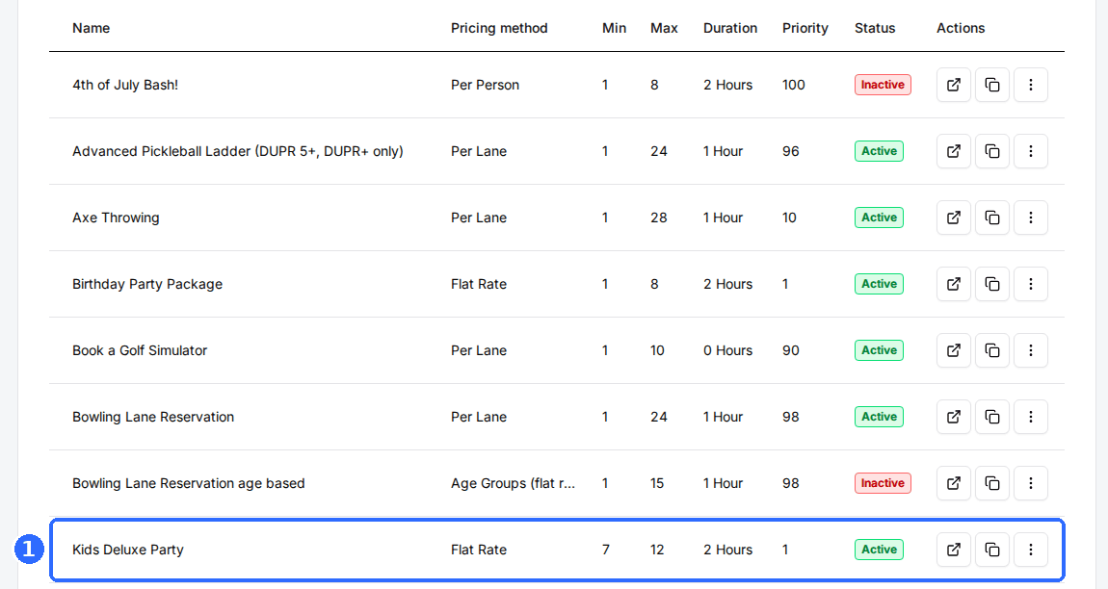Click priority 96 in Advanced Pickleball row
This screenshot has width=1108, height=589.
[x=791, y=151]
